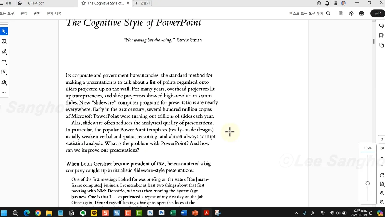Screen dimensions: 385x217
Task: Open the page thumbnails panel icon
Action: [x=382, y=45]
